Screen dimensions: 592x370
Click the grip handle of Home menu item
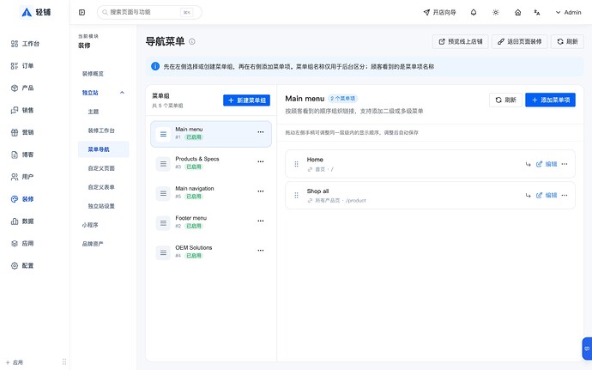(x=296, y=164)
